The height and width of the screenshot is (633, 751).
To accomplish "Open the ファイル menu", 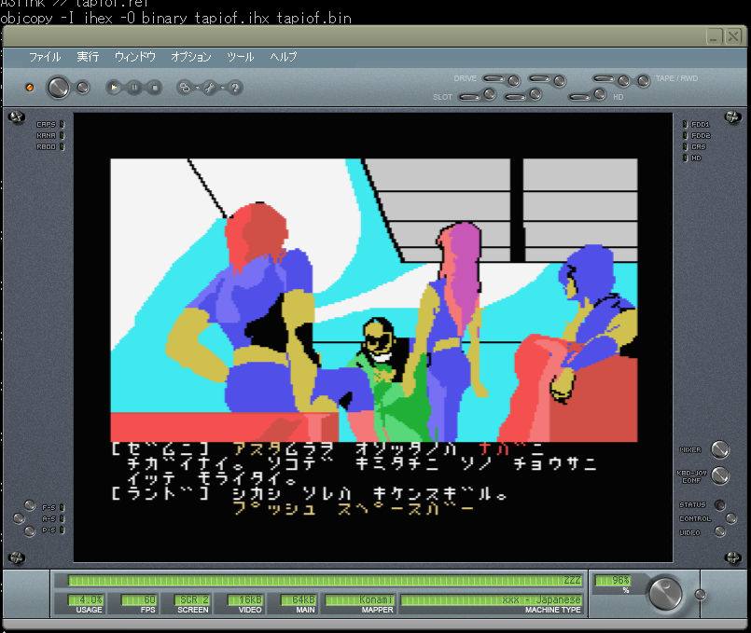I will click(45, 57).
